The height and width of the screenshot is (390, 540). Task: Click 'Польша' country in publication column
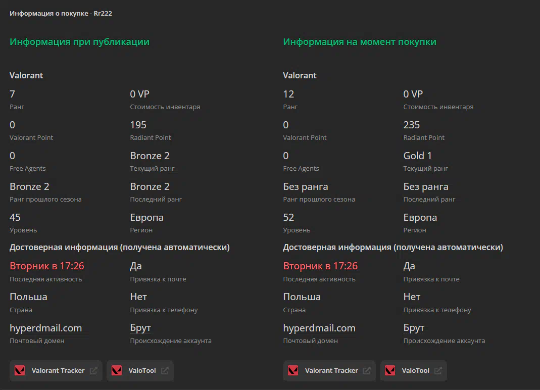click(29, 297)
